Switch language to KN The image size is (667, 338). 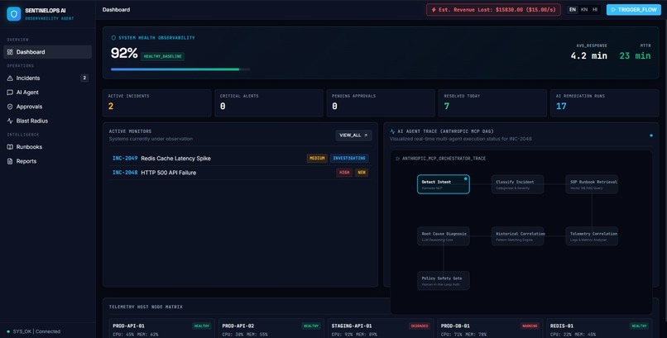pos(584,9)
